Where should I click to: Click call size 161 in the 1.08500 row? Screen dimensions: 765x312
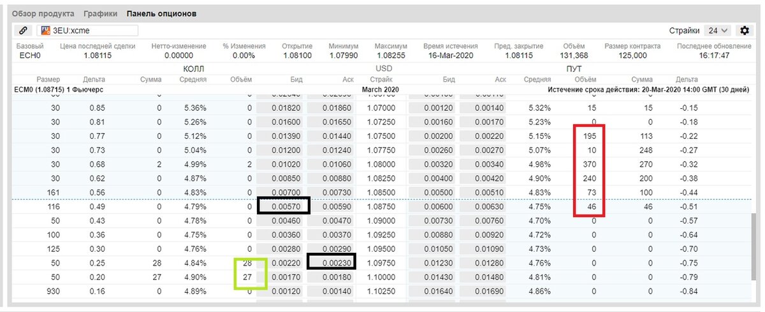(52, 192)
